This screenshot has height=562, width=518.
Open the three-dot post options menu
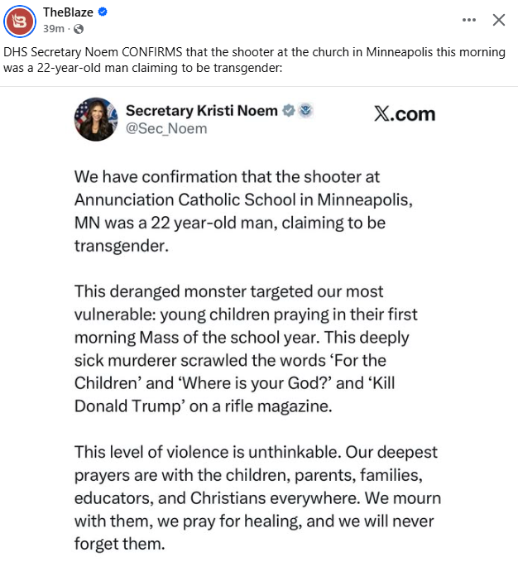click(469, 19)
